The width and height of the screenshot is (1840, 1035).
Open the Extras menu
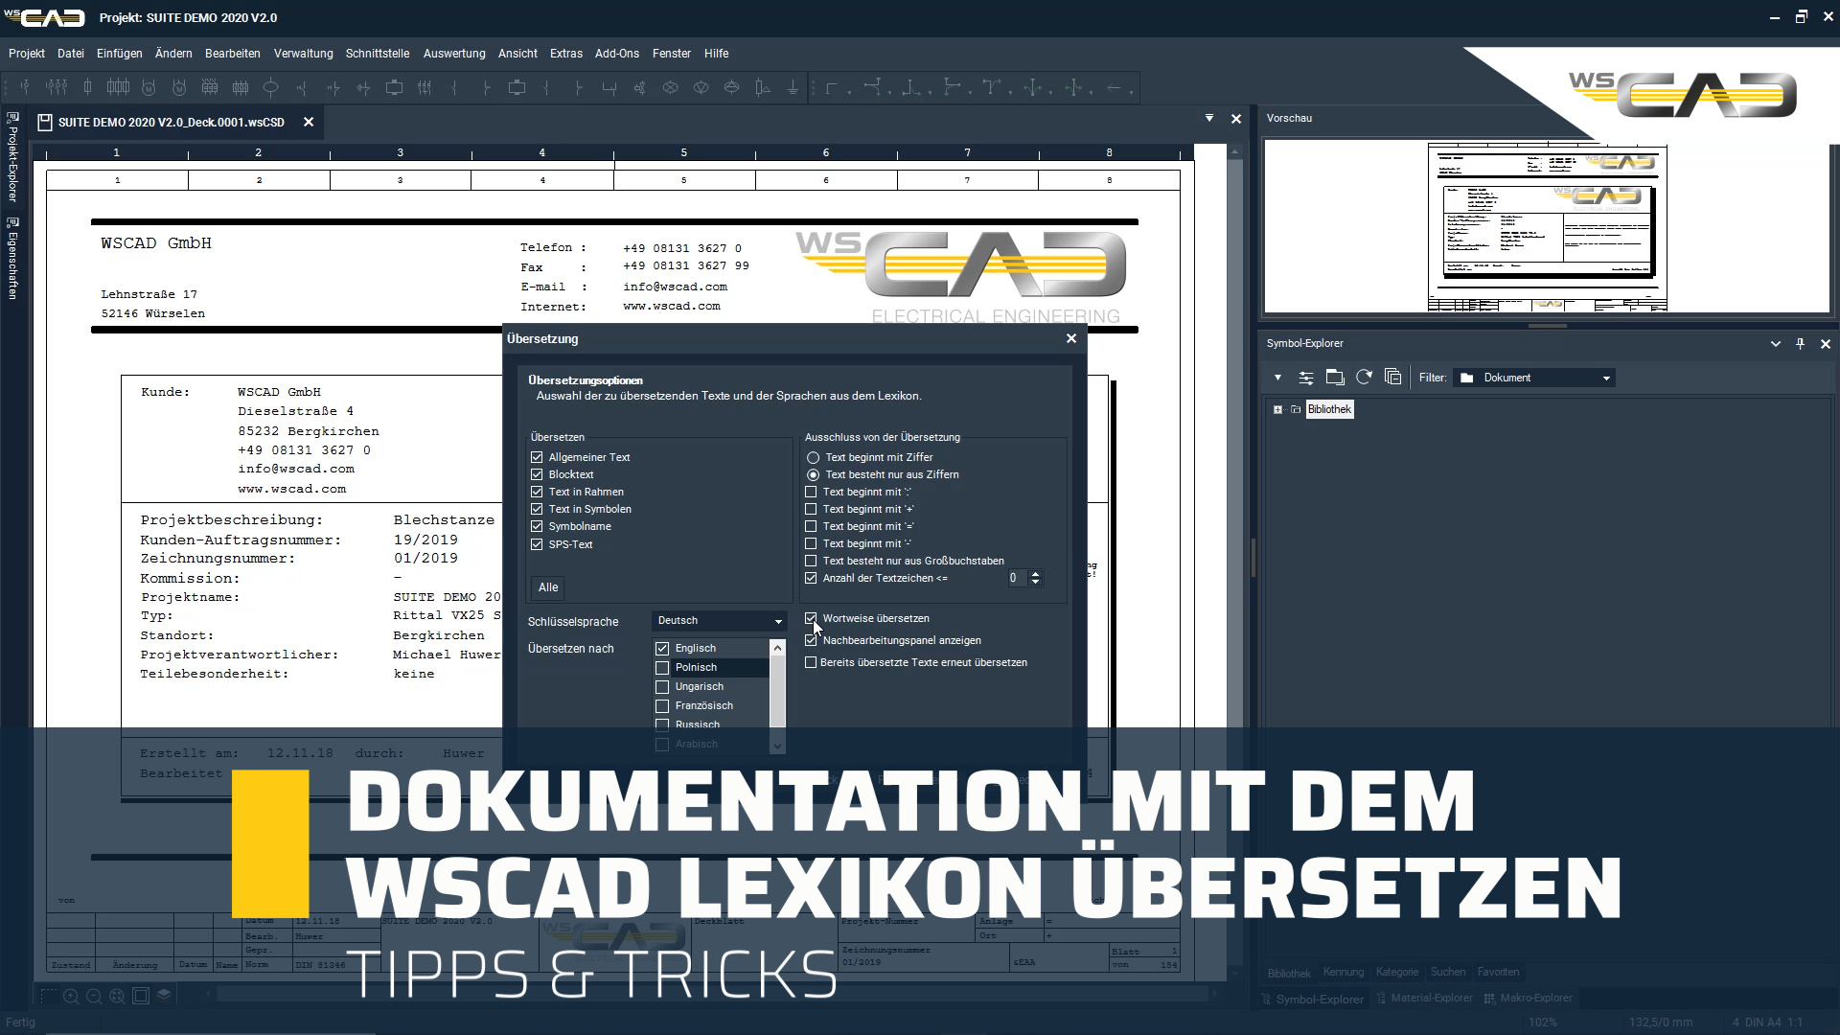coord(566,54)
